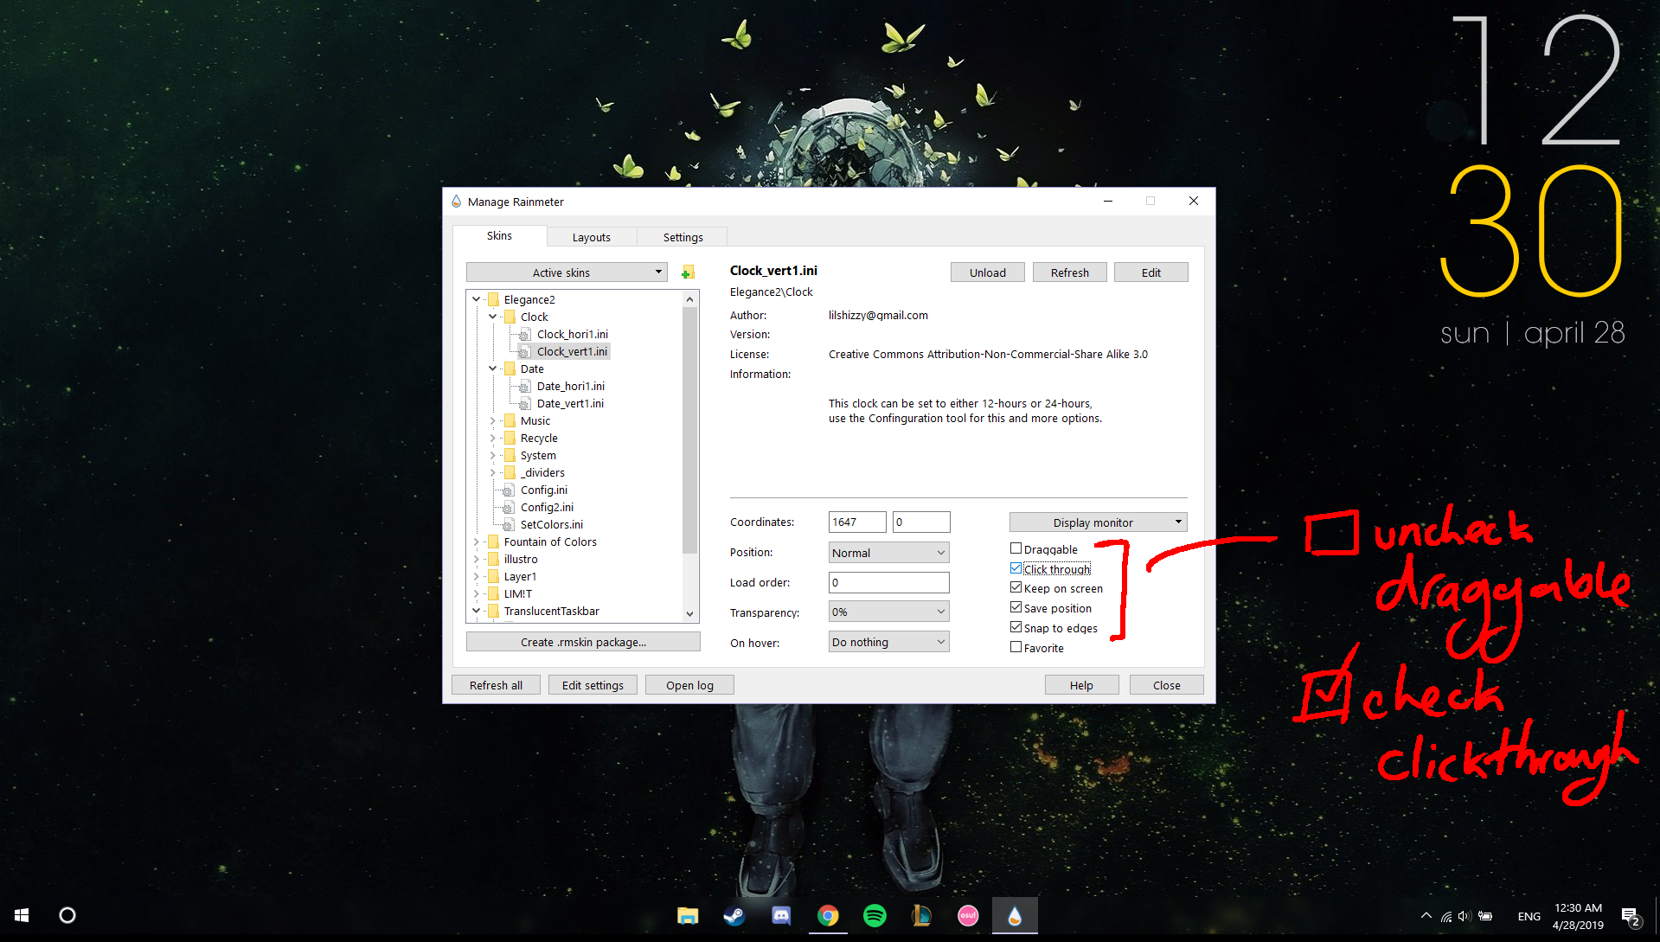Collapse the Date folder
The width and height of the screenshot is (1660, 942).
pyautogui.click(x=492, y=368)
